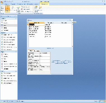Click the primary key row selector of first field

pos(28,25)
